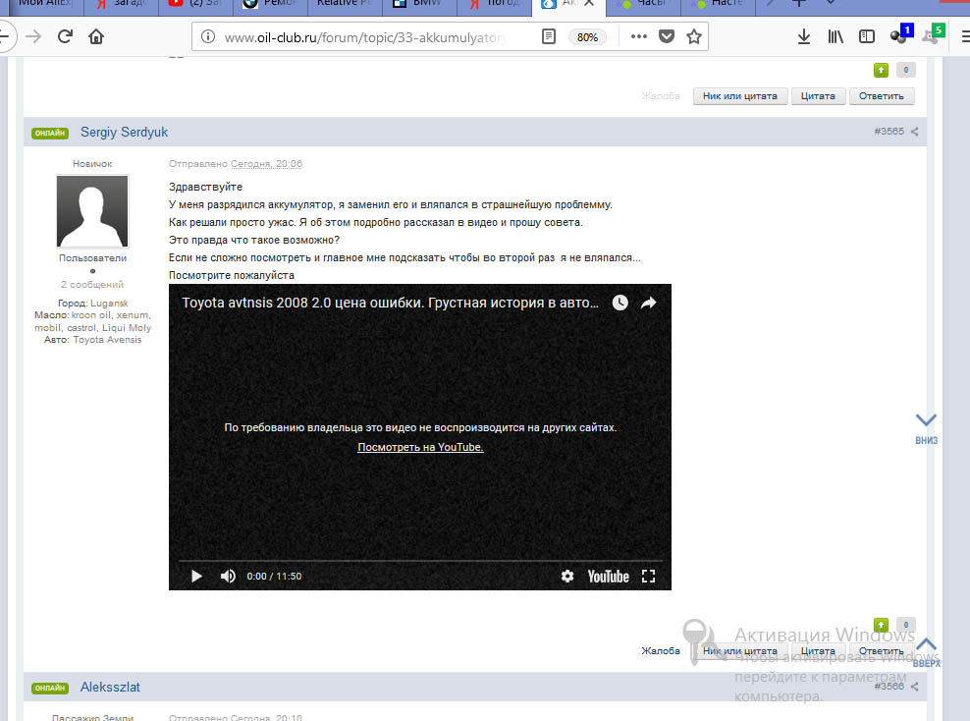Click the Город: Lugansk text

click(x=93, y=304)
